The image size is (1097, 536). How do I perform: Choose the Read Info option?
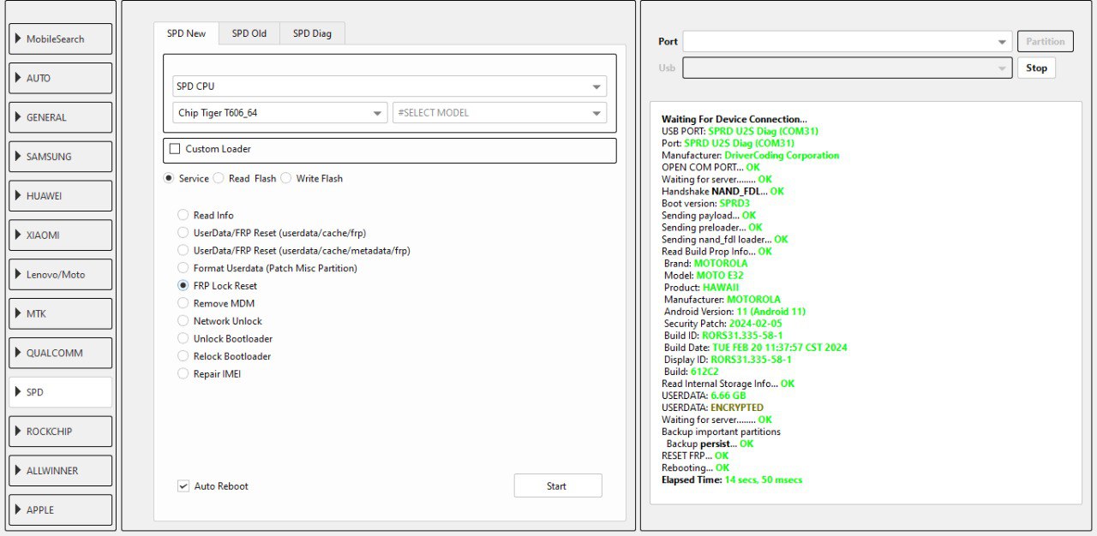pyautogui.click(x=206, y=215)
